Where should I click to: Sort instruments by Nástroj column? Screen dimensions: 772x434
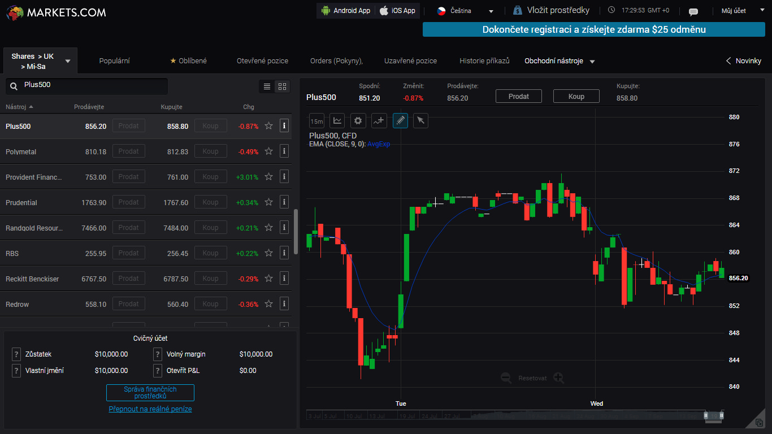19,107
